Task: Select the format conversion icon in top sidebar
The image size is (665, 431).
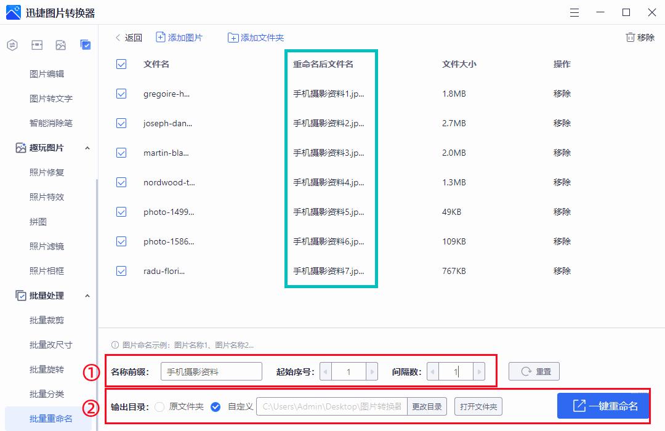Action: [12, 44]
